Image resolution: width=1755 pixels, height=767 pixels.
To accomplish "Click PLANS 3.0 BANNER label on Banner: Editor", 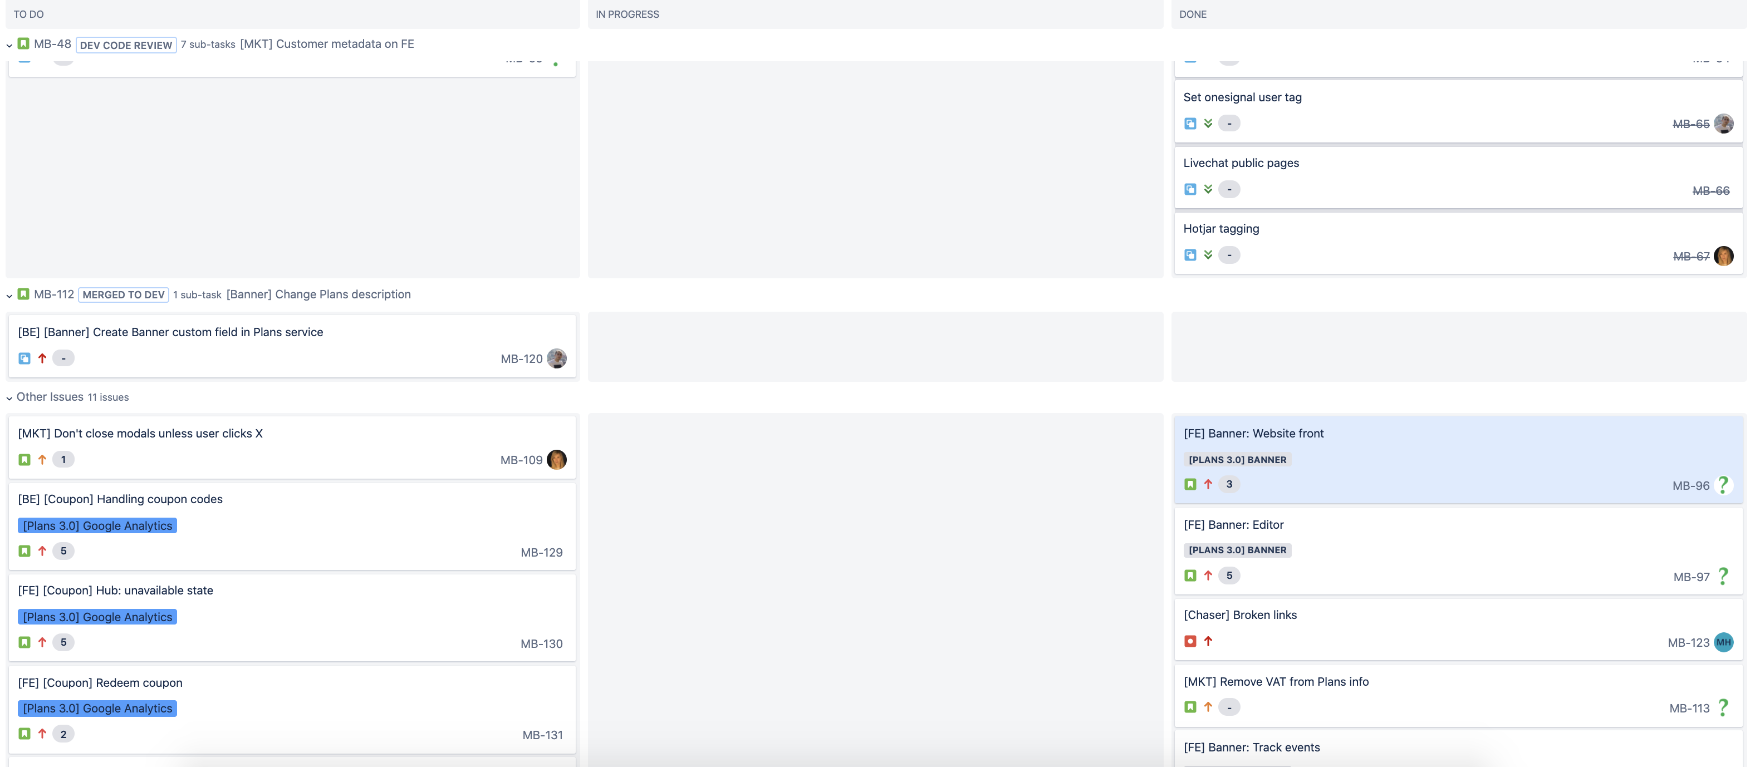I will pyautogui.click(x=1237, y=550).
